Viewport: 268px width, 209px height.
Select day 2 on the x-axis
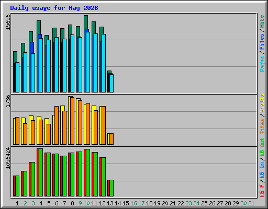[x=25, y=203]
